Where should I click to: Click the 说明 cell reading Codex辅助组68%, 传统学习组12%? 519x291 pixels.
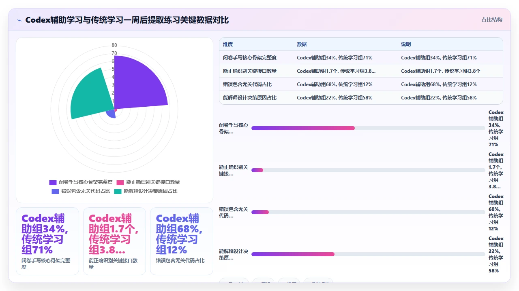(439, 84)
